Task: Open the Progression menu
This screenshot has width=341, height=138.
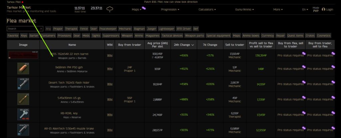Action: [x=170, y=9]
